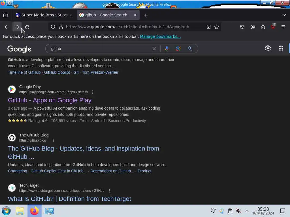Image resolution: width=290 pixels, height=217 pixels.
Task: Focus the Google search input field
Action: (x=100, y=49)
